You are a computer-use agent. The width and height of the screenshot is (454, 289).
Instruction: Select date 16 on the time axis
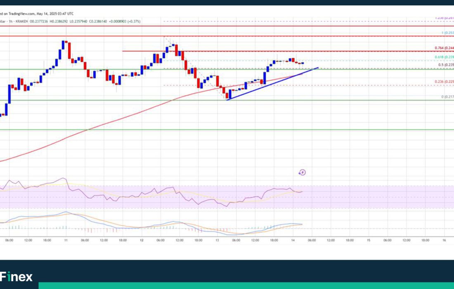click(444, 240)
